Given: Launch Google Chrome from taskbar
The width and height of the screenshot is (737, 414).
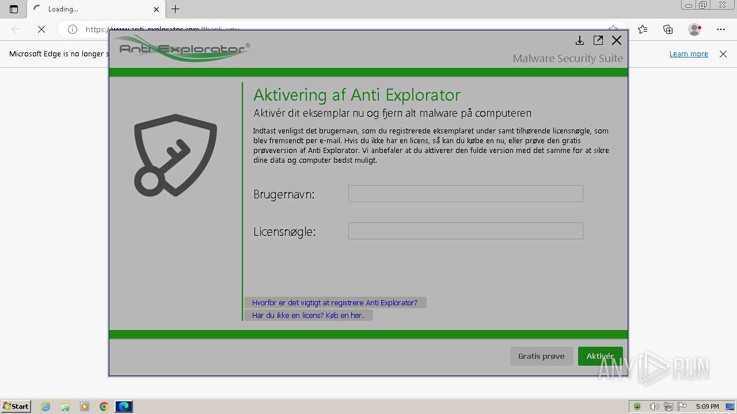Looking at the screenshot, I should pyautogui.click(x=104, y=407).
